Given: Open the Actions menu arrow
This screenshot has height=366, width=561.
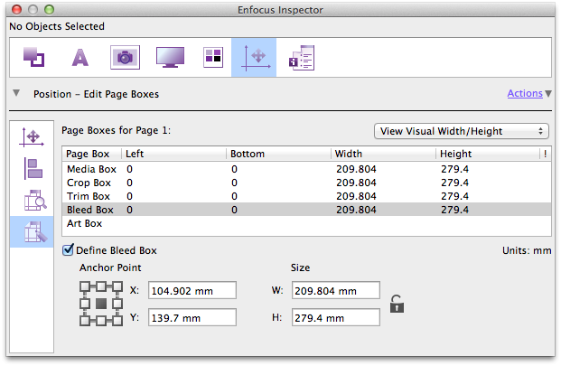Looking at the screenshot, I should coord(548,94).
